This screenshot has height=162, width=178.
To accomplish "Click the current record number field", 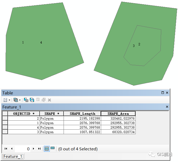I will tap(23, 149).
